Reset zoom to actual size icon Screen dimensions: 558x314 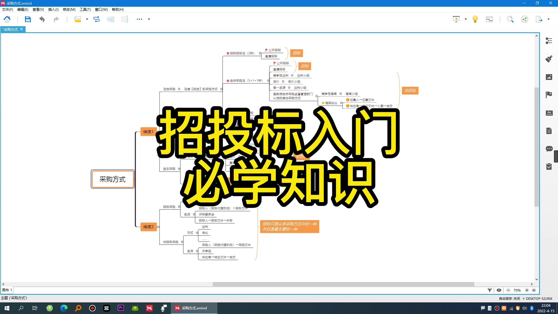pos(534,290)
